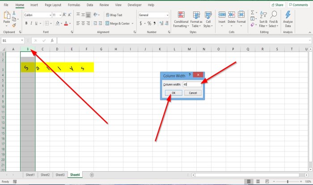Click the Decrease Font Size icon
Screen dimensions: 313x185
coord(69,15)
